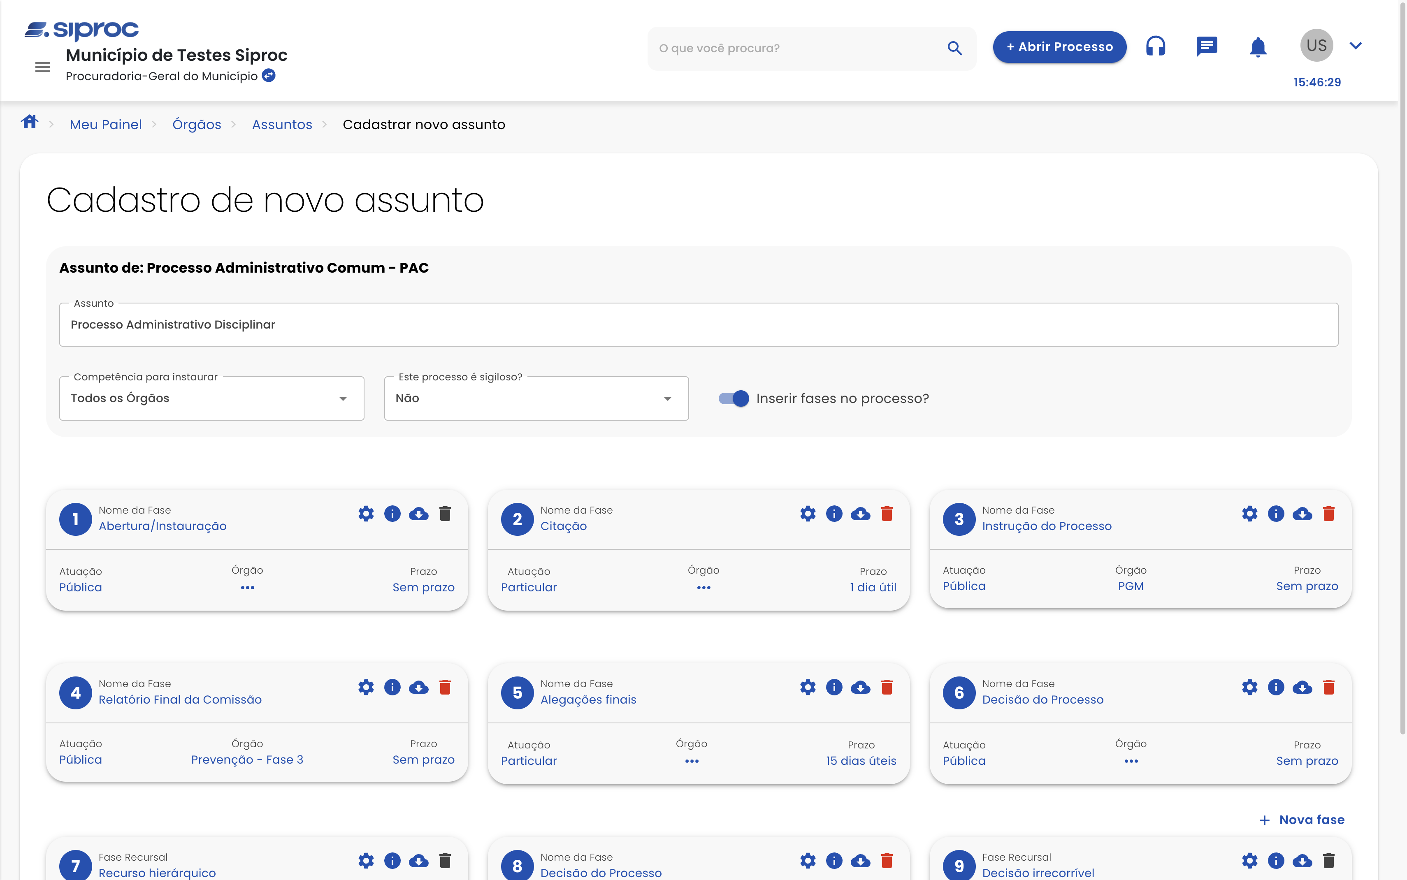
Task: Click '1 dia útil' prazo value
Action: click(873, 587)
